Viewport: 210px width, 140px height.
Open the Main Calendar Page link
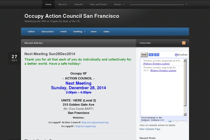coord(150,129)
